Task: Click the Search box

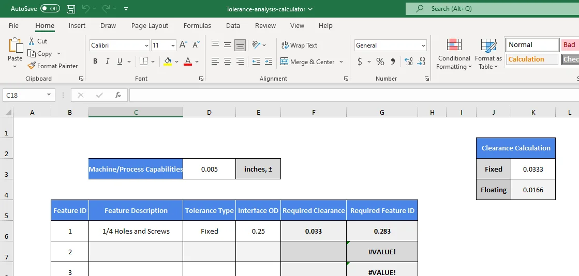Action: pyautogui.click(x=492, y=8)
